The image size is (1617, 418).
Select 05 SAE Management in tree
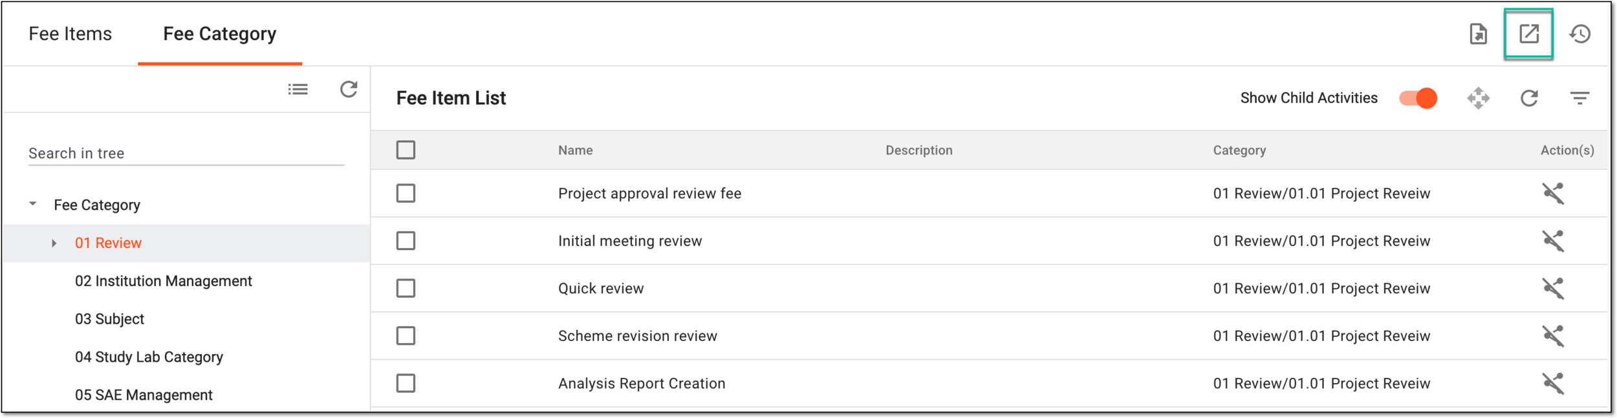coord(144,395)
